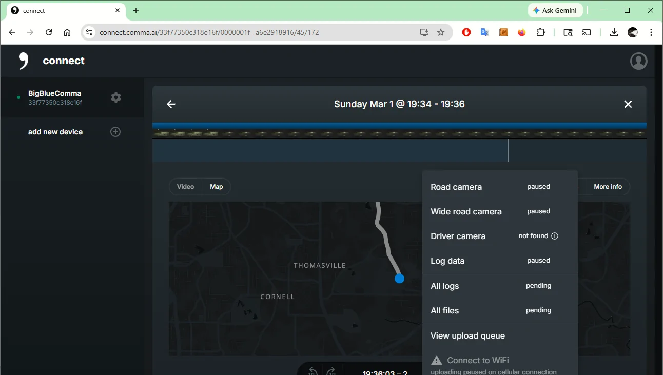Open BigBlueComma device settings gear
The width and height of the screenshot is (663, 375).
pyautogui.click(x=116, y=97)
